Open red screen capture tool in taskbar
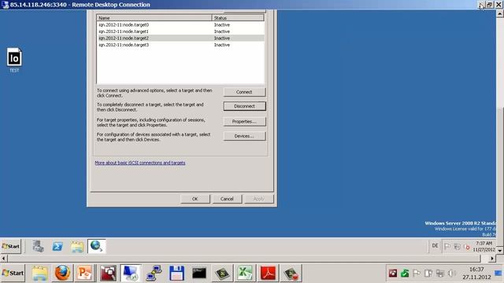 [x=108, y=274]
